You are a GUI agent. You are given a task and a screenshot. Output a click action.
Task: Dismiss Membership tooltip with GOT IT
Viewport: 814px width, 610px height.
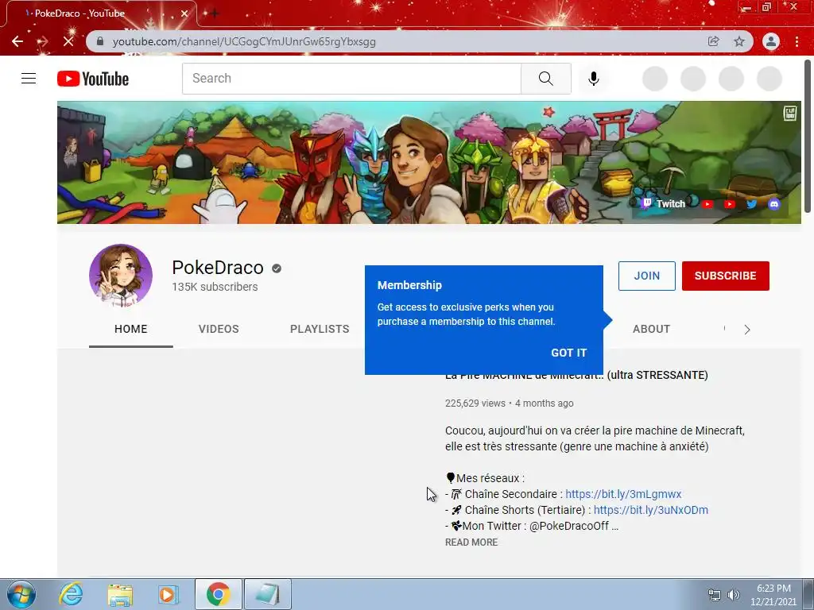pyautogui.click(x=568, y=353)
